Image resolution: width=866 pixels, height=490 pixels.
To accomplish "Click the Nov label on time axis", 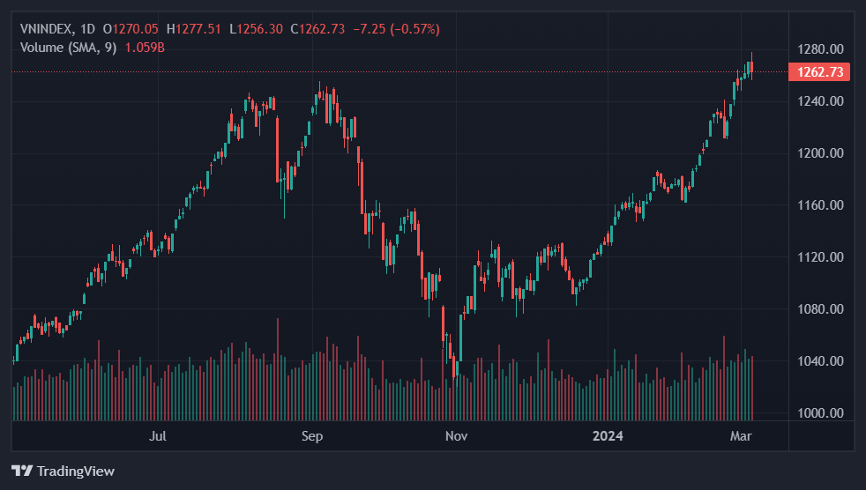I will 456,435.
